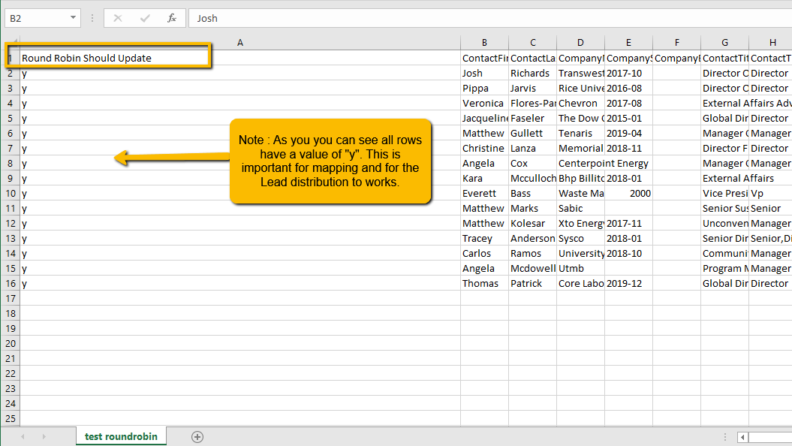The image size is (792, 446).
Task: Click the Cancel X in formula bar
Action: tap(118, 18)
